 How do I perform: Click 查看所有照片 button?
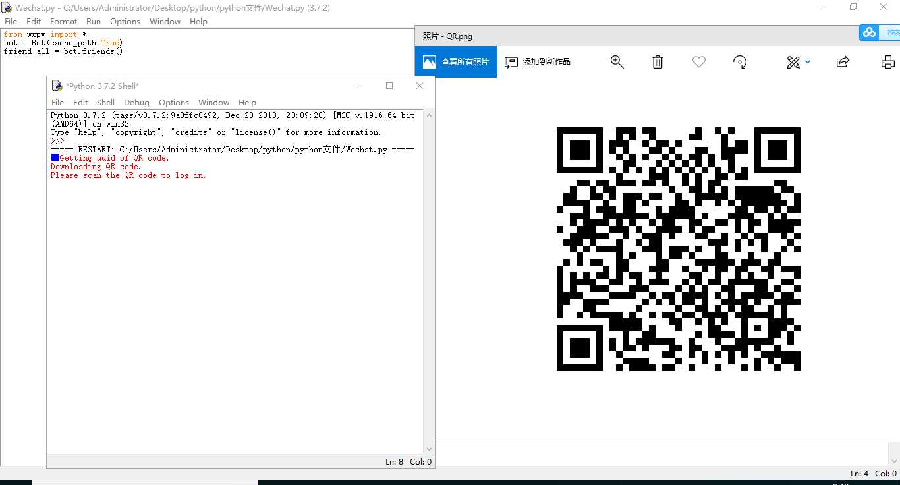click(x=456, y=62)
